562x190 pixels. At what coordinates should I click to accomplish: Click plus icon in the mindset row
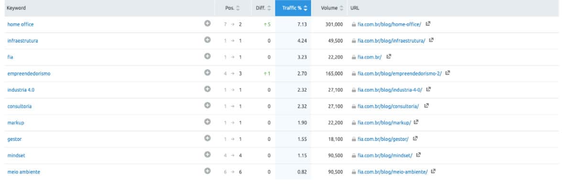click(207, 154)
